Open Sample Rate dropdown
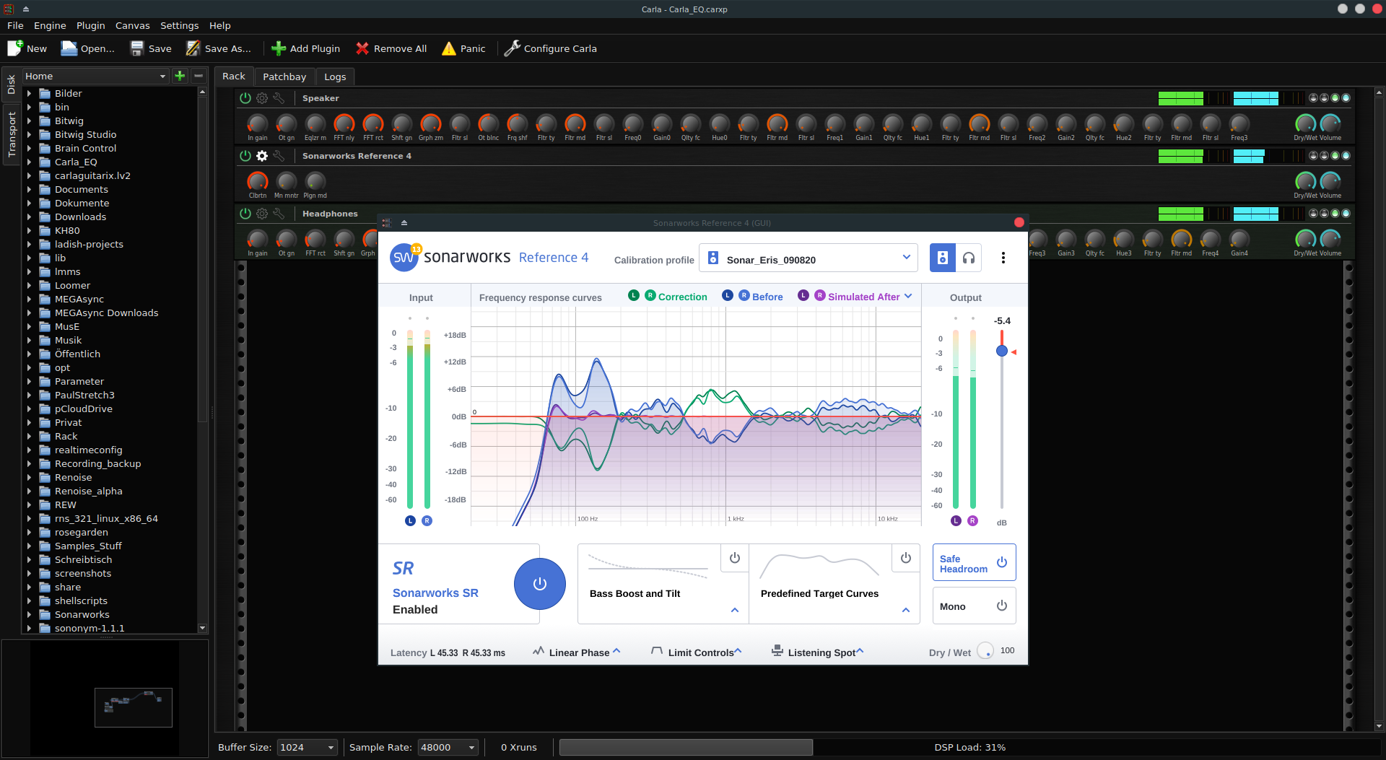The width and height of the screenshot is (1386, 760). pyautogui.click(x=448, y=748)
